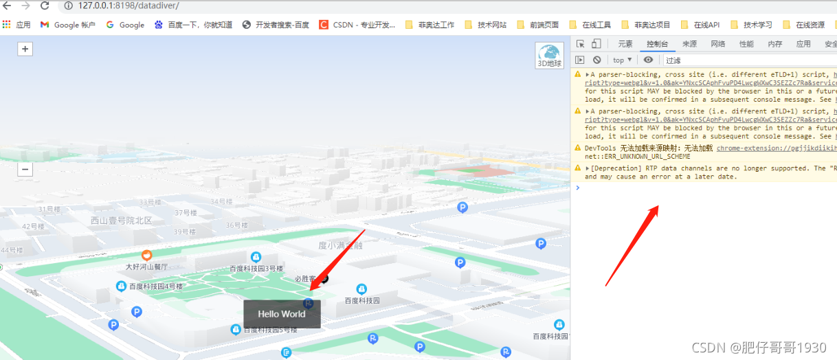Image resolution: width=837 pixels, height=360 pixels.
Task: Switch to the 性能 DevTools tab
Action: [746, 44]
